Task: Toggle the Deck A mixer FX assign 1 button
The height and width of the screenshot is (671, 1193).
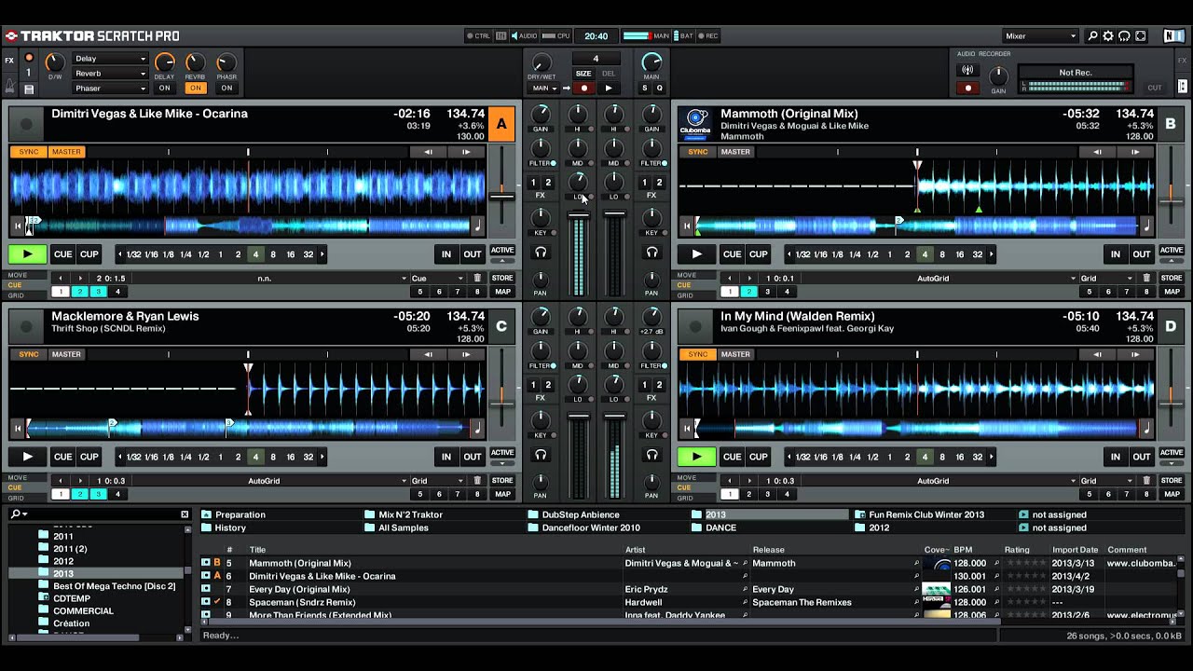Action: point(533,183)
